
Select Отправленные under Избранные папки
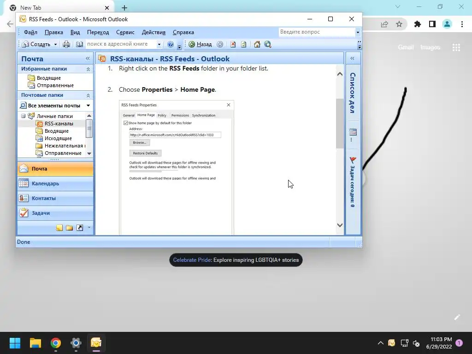(55, 85)
